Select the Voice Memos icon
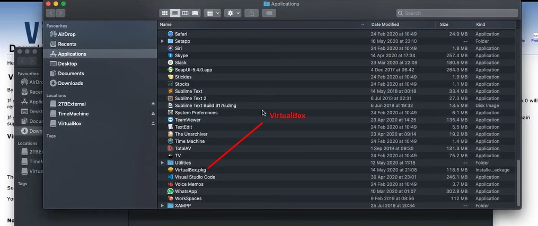 click(x=170, y=184)
